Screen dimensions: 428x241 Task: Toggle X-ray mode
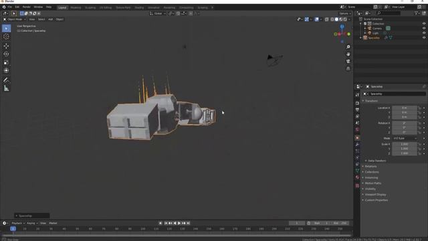327,19
